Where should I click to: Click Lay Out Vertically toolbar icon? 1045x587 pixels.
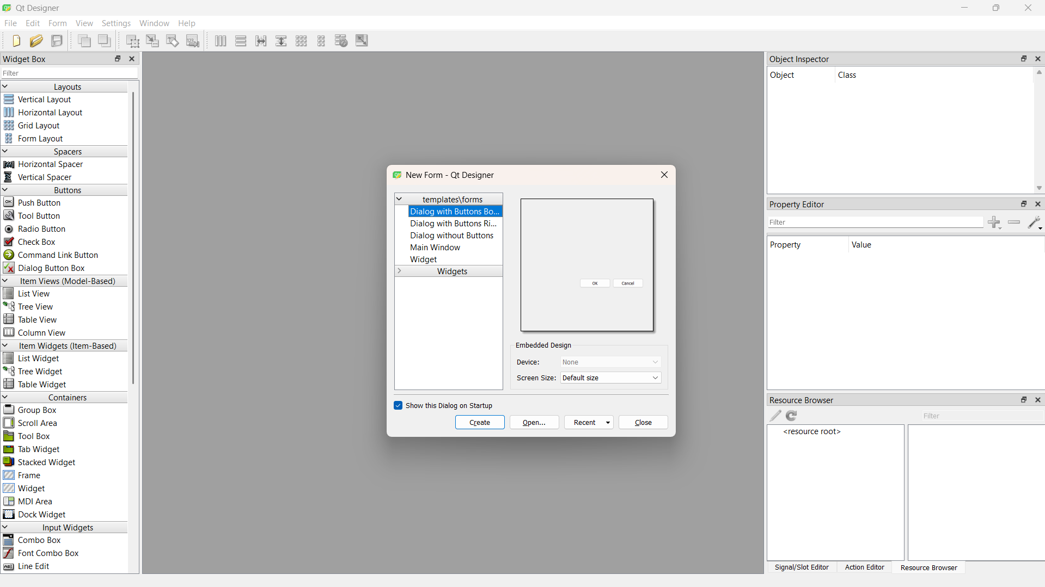[x=241, y=41]
